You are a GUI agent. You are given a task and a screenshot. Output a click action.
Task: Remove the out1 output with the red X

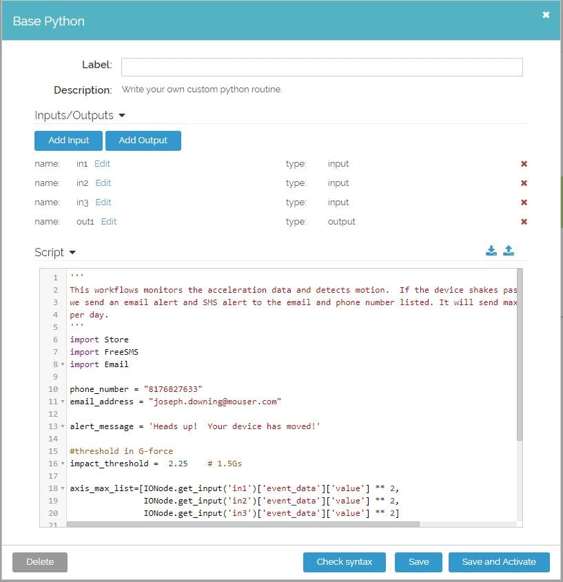click(524, 222)
